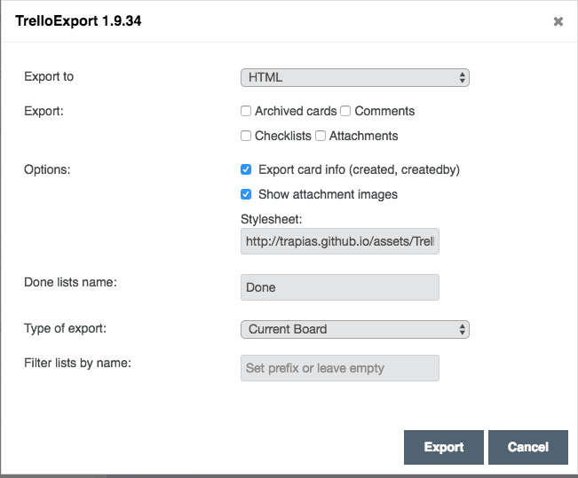Close the TrelloExport dialog with the X

coord(558,22)
